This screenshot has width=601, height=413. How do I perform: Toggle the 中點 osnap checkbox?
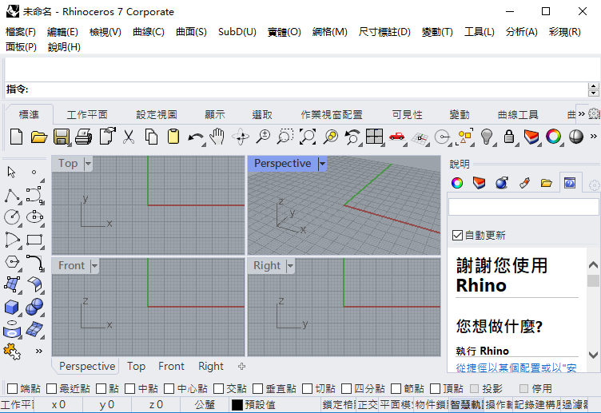coord(130,389)
